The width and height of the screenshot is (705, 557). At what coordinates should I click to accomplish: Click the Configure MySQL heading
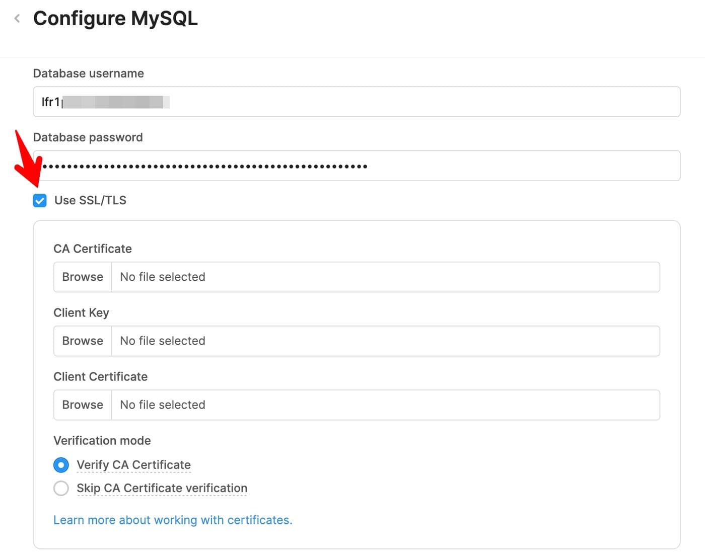tap(115, 18)
